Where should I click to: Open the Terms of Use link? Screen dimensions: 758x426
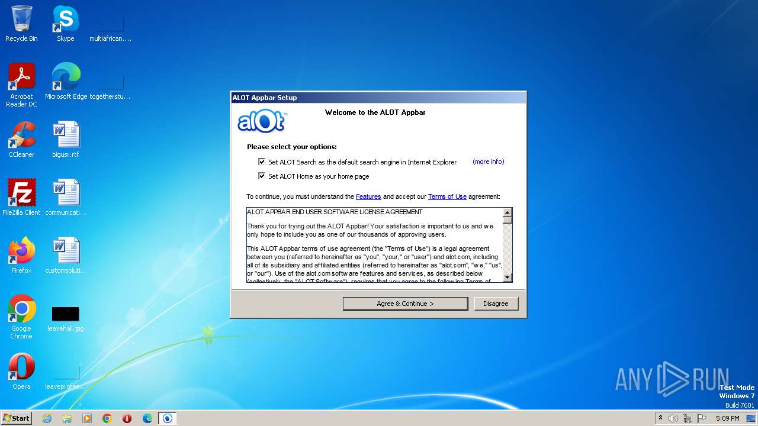coord(447,196)
